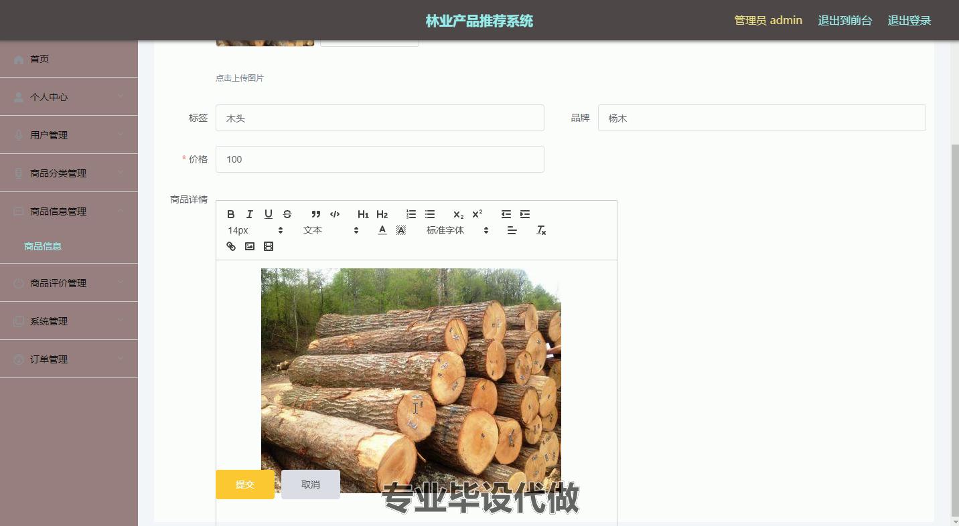Viewport: 959px width, 526px height.
Task: Toggle bold formatting in the editor
Action: click(231, 214)
